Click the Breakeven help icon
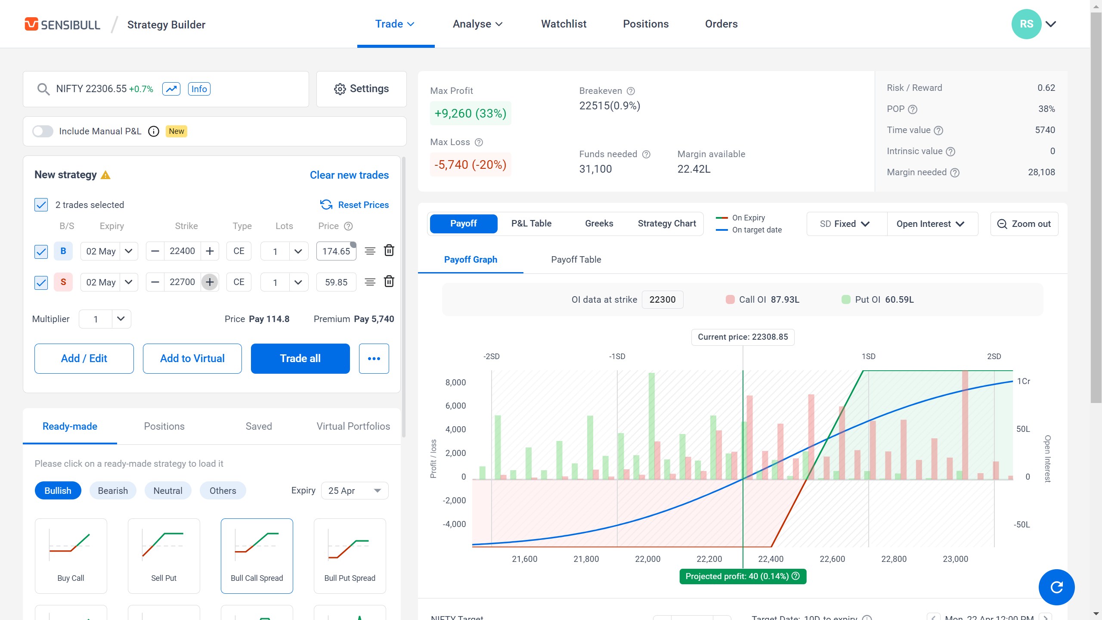 coord(631,91)
